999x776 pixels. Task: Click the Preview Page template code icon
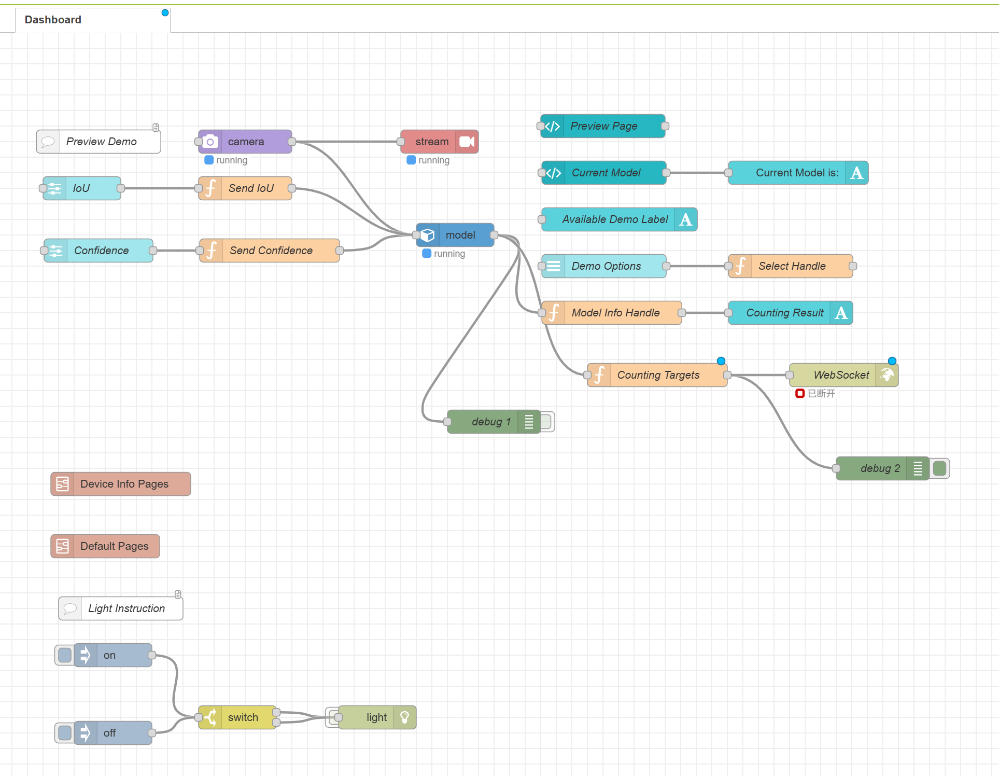click(x=553, y=126)
